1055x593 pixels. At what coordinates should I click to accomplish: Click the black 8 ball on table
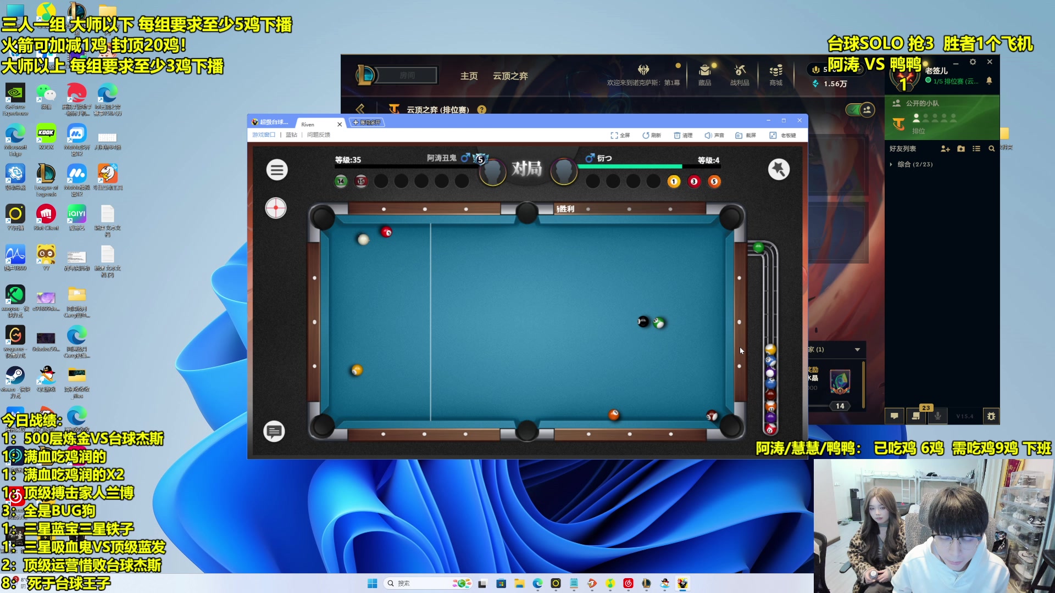[643, 321]
